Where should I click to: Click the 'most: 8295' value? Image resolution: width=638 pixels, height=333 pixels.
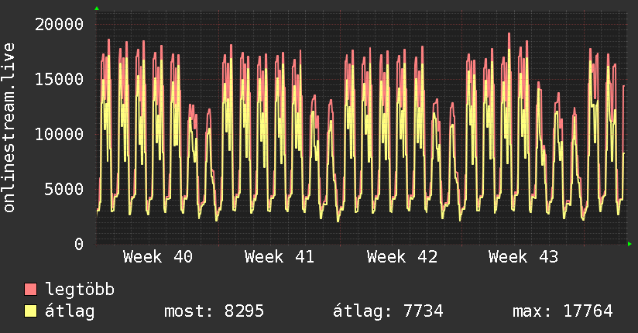coord(214,311)
